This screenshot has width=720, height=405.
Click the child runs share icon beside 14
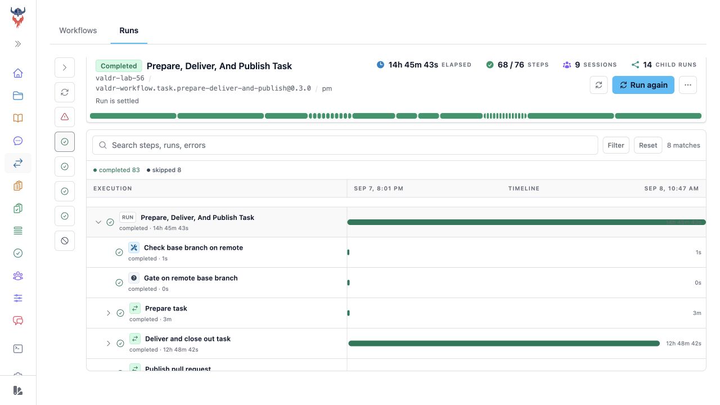tap(636, 65)
